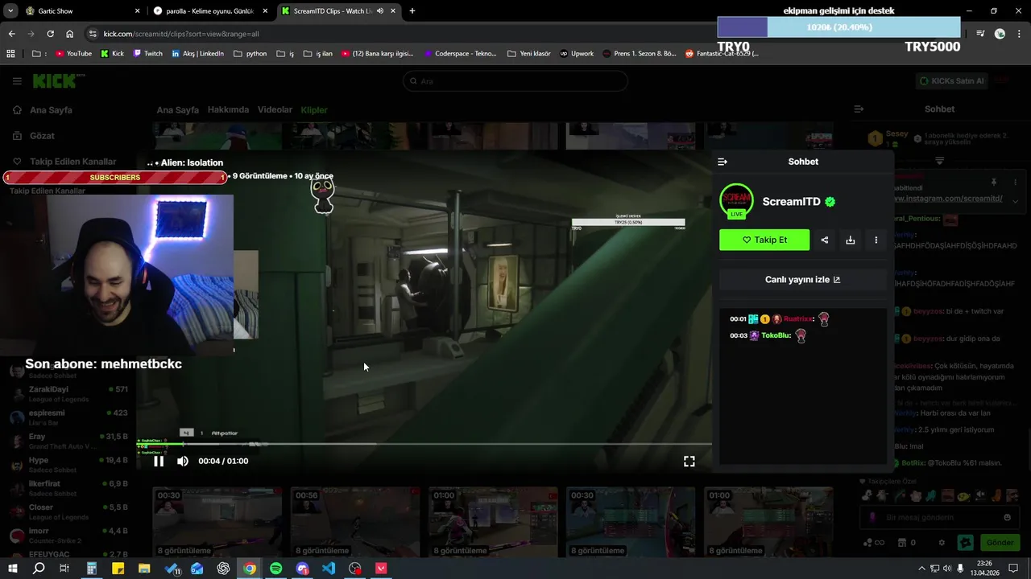Open the emoji picker in message box
Screen dimensions: 1031x579
tap(1007, 518)
